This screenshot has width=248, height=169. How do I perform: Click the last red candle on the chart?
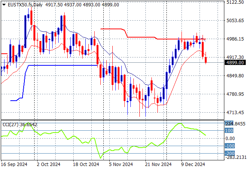tap(206, 60)
